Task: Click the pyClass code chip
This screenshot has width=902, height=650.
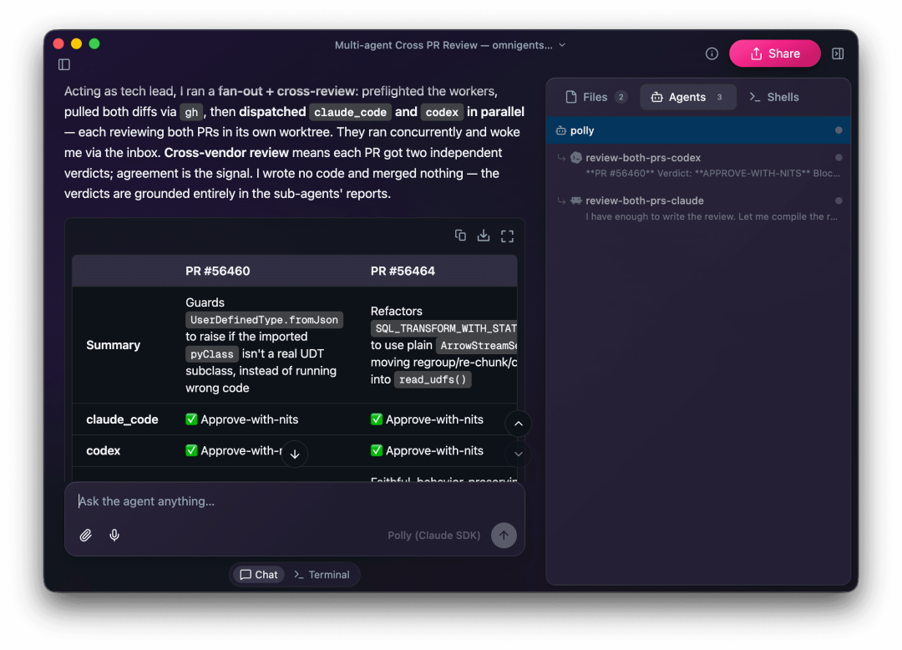Action: (x=211, y=353)
